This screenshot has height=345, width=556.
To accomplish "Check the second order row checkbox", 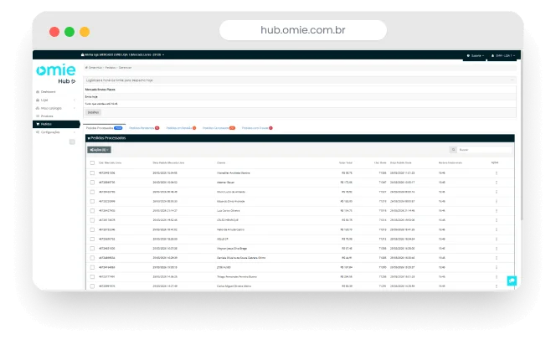I will coord(91,182).
